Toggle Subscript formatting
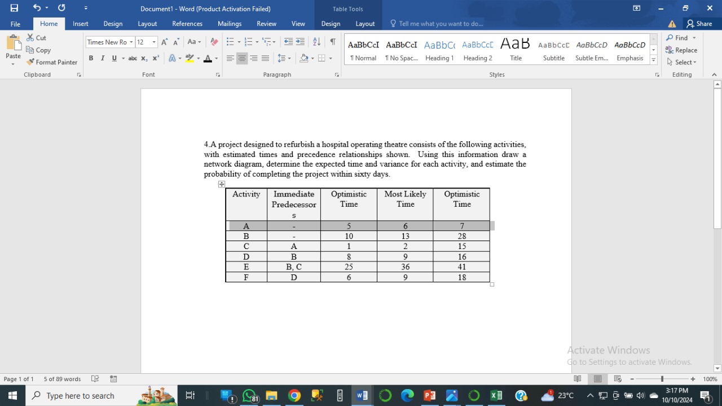This screenshot has width=722, height=406. (144, 58)
